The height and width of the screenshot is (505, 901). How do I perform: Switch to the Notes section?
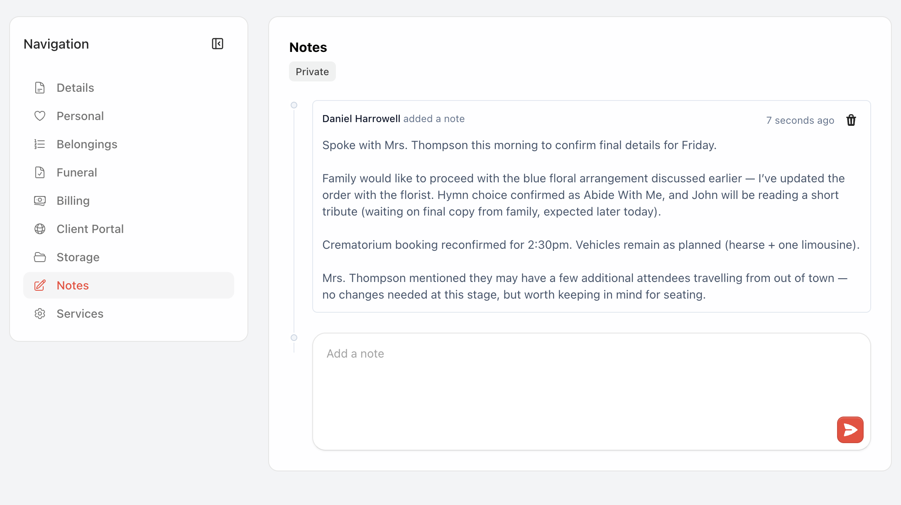(x=73, y=285)
